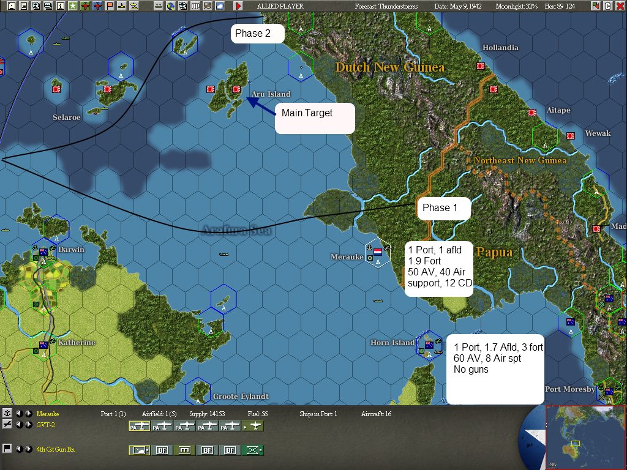Click the 'Date: May 9, 1942' text
This screenshot has width=627, height=470.
pos(458,6)
